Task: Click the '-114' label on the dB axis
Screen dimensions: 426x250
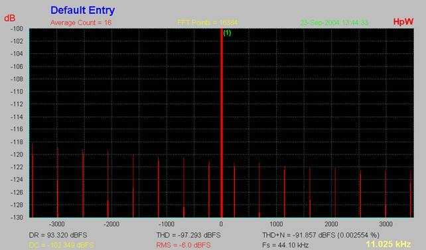Action: 17,117
